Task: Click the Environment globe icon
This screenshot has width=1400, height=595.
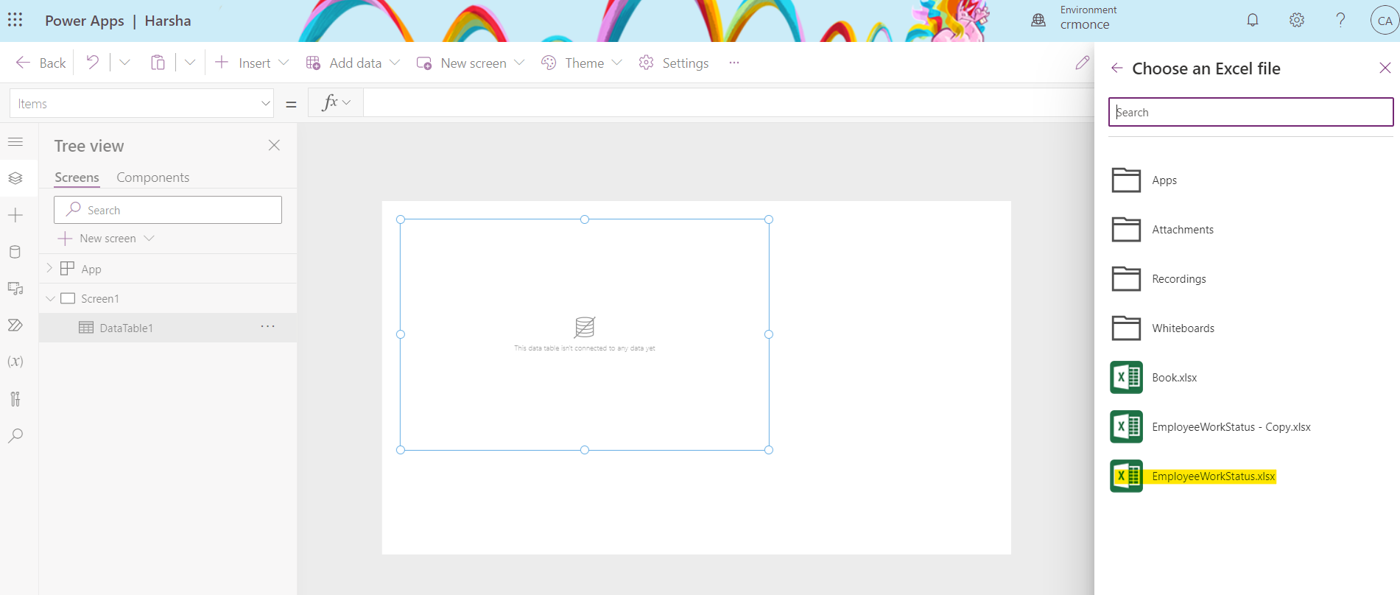Action: pos(1038,20)
